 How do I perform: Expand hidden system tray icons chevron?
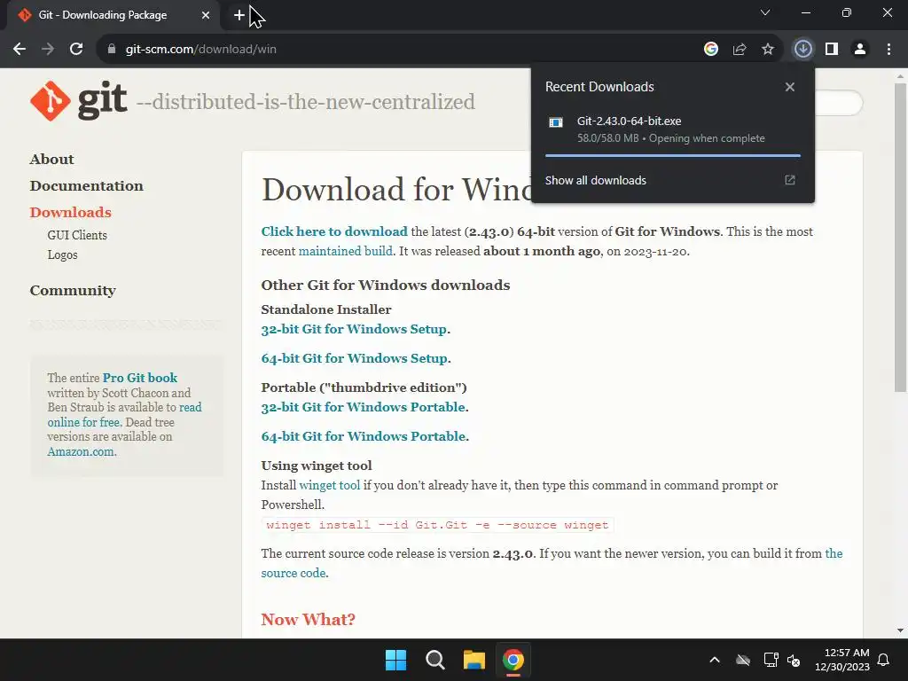(x=715, y=660)
